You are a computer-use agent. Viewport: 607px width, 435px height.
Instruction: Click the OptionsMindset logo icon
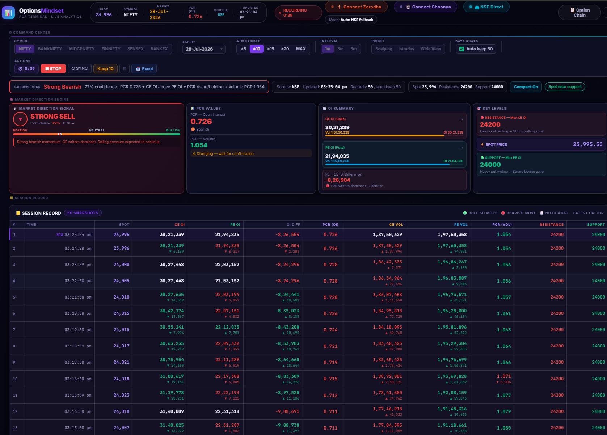click(x=8, y=13)
